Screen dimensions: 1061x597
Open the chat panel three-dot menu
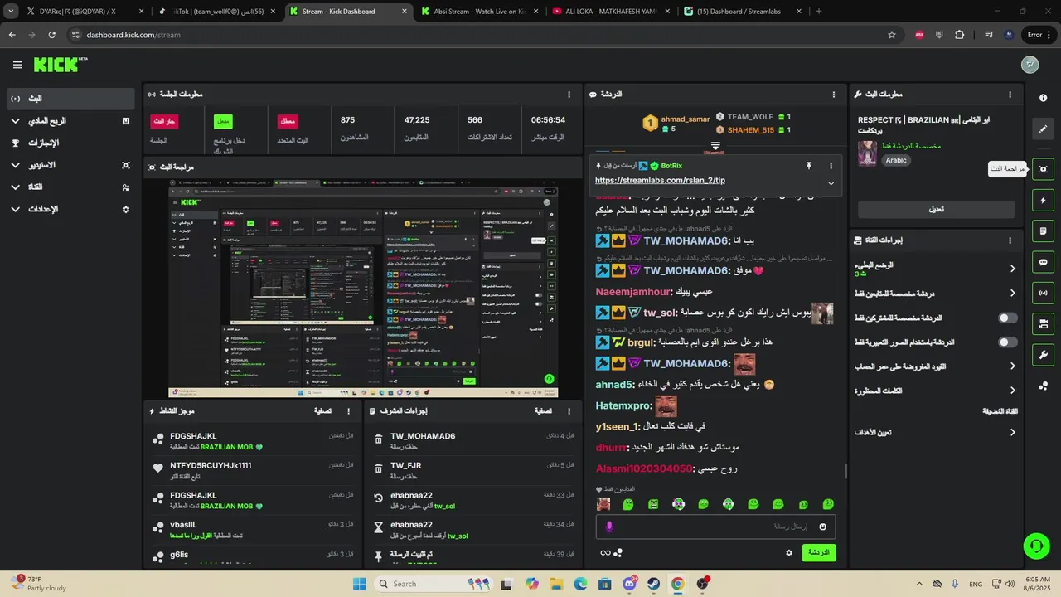(x=833, y=95)
